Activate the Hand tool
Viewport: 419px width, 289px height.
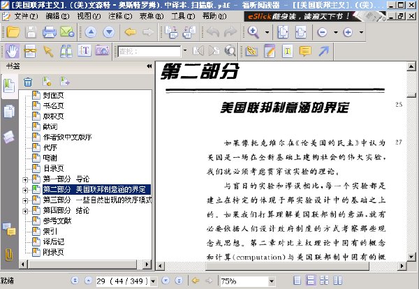(13, 51)
